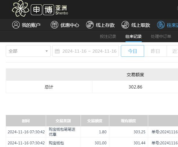Click the 申博 brand name text

point(42,10)
